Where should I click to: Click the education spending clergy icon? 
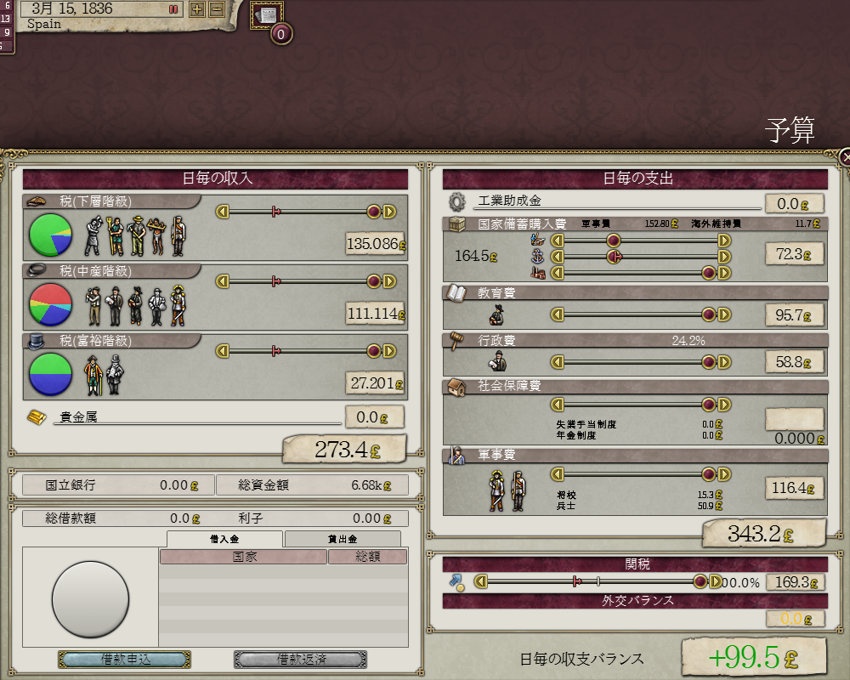(x=496, y=315)
